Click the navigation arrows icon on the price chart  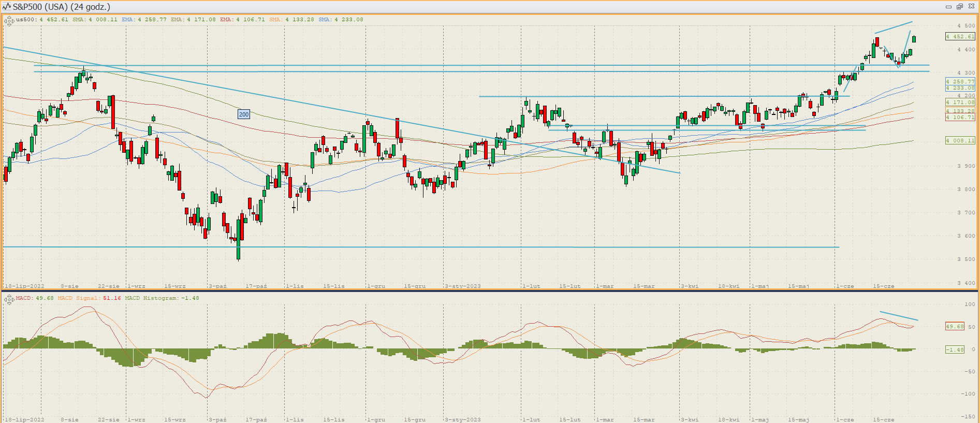coord(9,21)
